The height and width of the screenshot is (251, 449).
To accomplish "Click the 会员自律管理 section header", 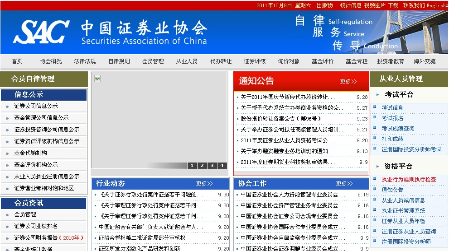I will coord(33,79).
